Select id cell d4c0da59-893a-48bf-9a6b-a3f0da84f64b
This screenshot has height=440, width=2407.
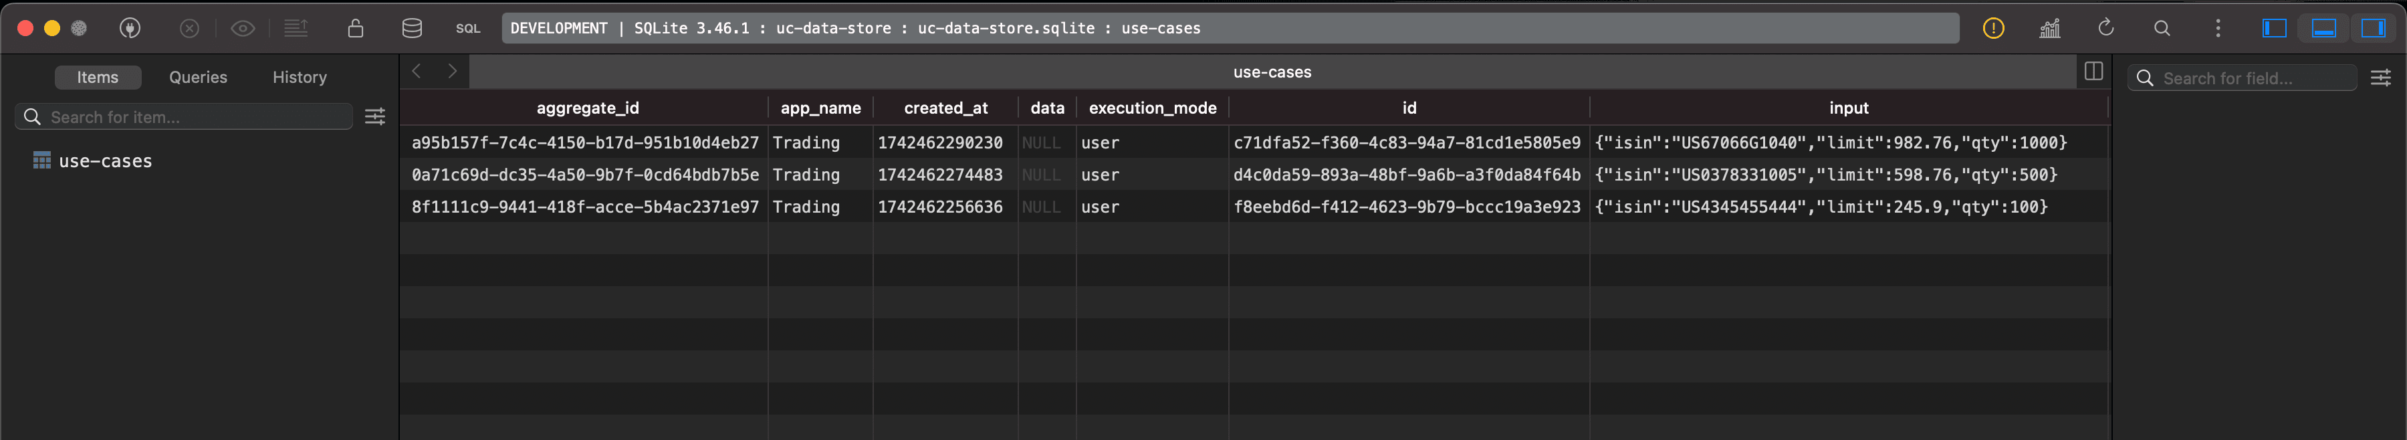1407,175
